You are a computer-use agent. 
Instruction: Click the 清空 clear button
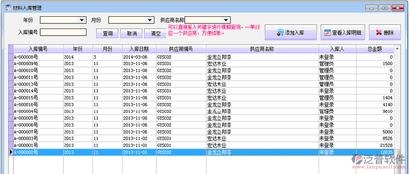pyautogui.click(x=156, y=33)
